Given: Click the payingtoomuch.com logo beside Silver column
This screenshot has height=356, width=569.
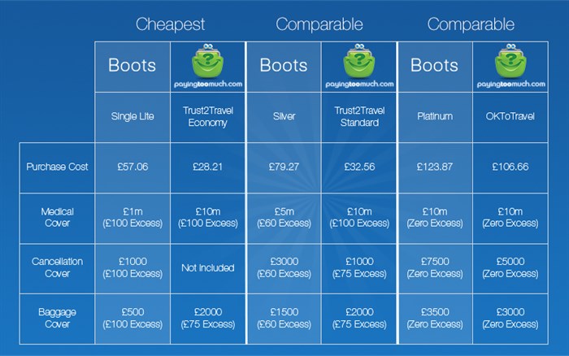Looking at the screenshot, I should (x=359, y=67).
